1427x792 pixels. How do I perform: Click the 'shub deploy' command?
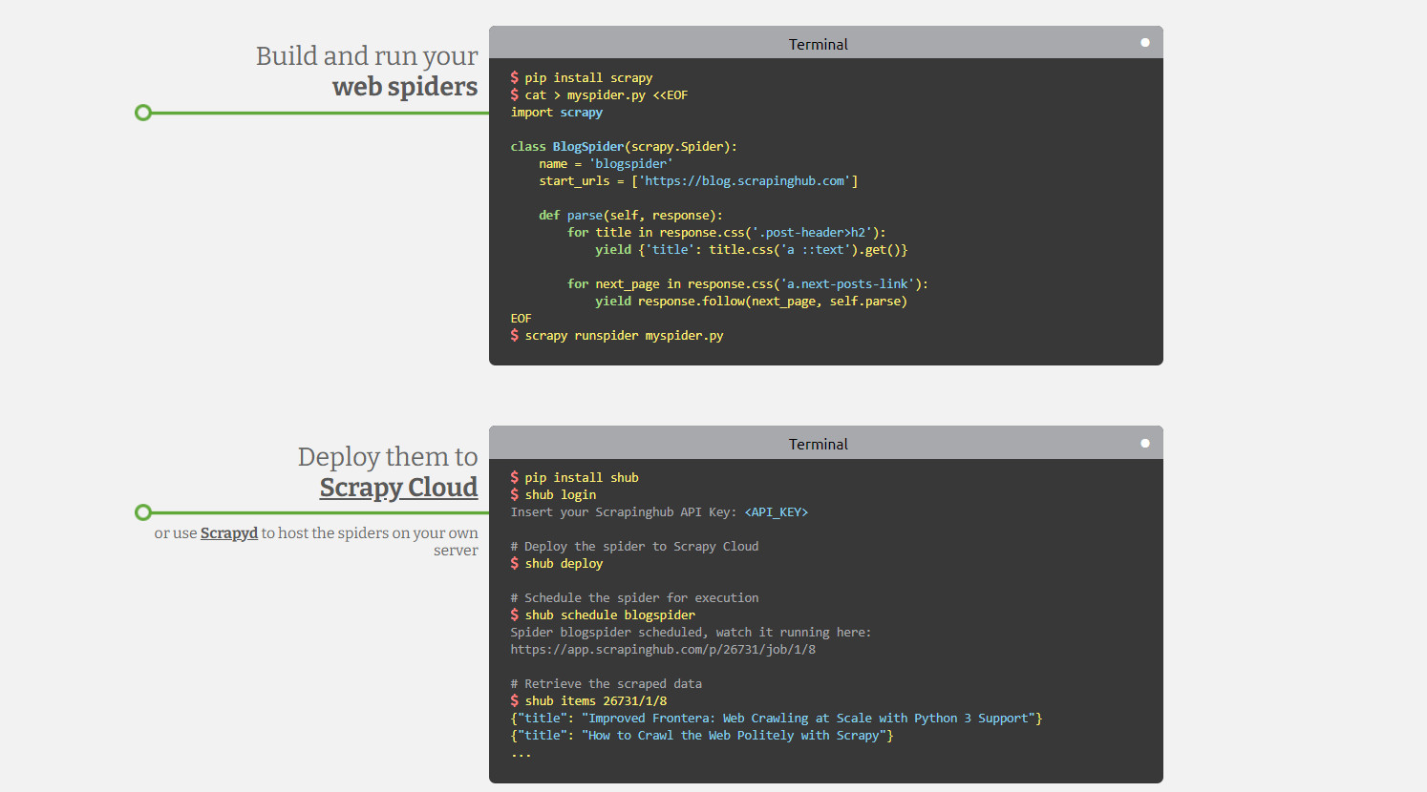click(x=564, y=564)
